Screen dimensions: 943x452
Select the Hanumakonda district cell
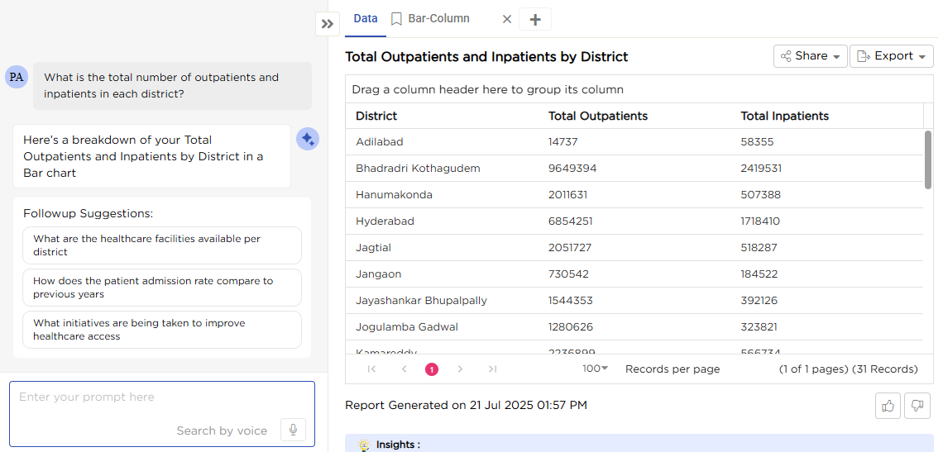click(x=394, y=195)
